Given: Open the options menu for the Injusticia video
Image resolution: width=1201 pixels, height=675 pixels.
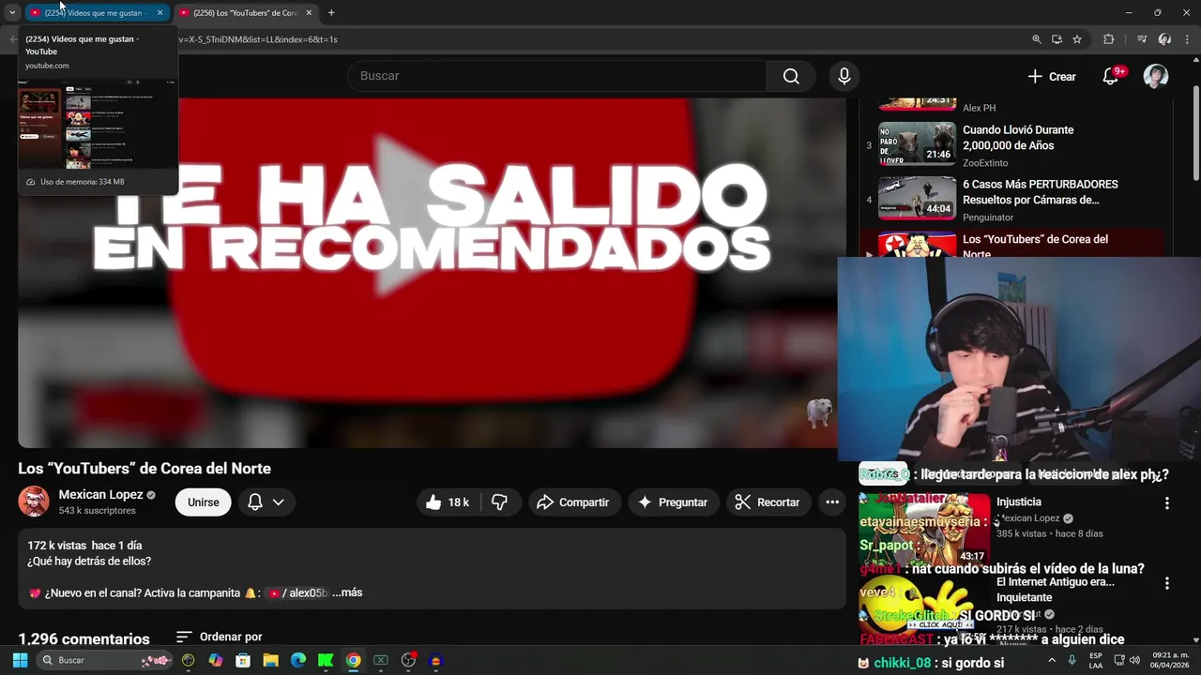Looking at the screenshot, I should pyautogui.click(x=1167, y=503).
